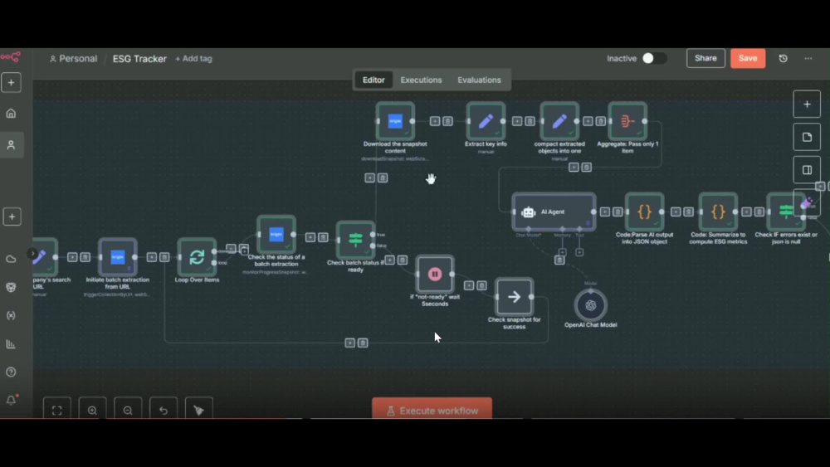The width and height of the screenshot is (830, 467).
Task: Switch to the Executions tab
Action: pos(421,80)
